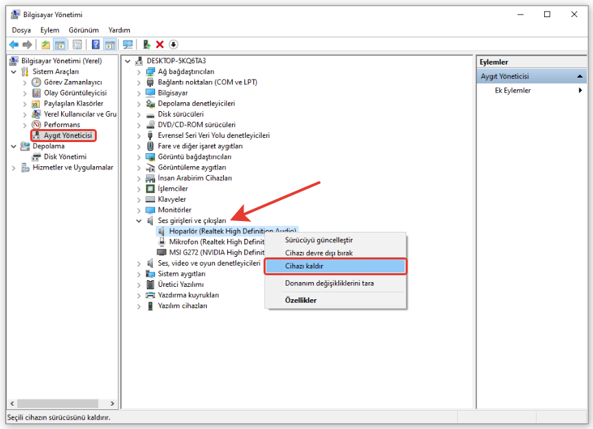Click the black down-arrow toolbar icon
The height and width of the screenshot is (429, 593).
click(173, 45)
